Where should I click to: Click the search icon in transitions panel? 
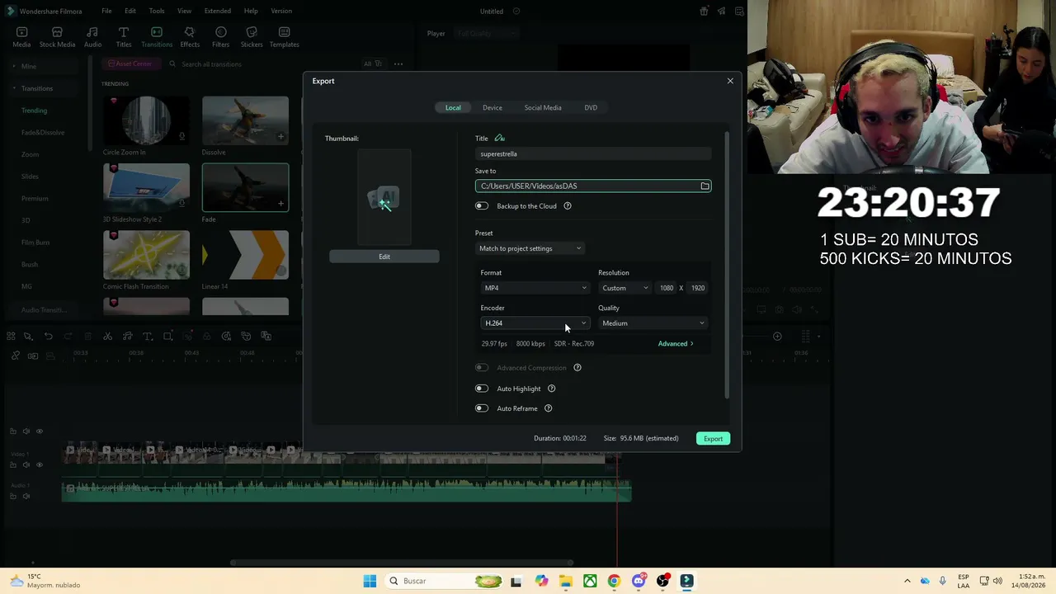172,64
